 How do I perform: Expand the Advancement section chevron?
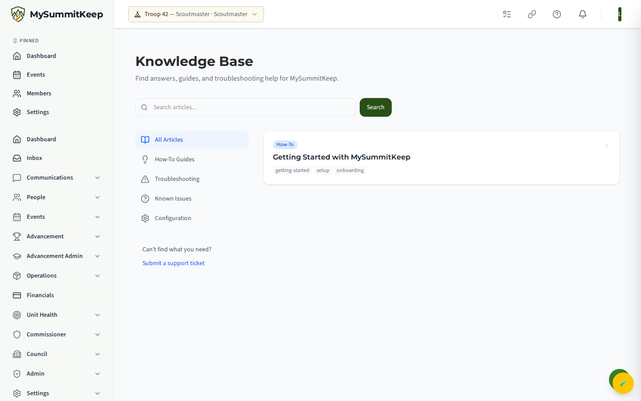click(97, 237)
